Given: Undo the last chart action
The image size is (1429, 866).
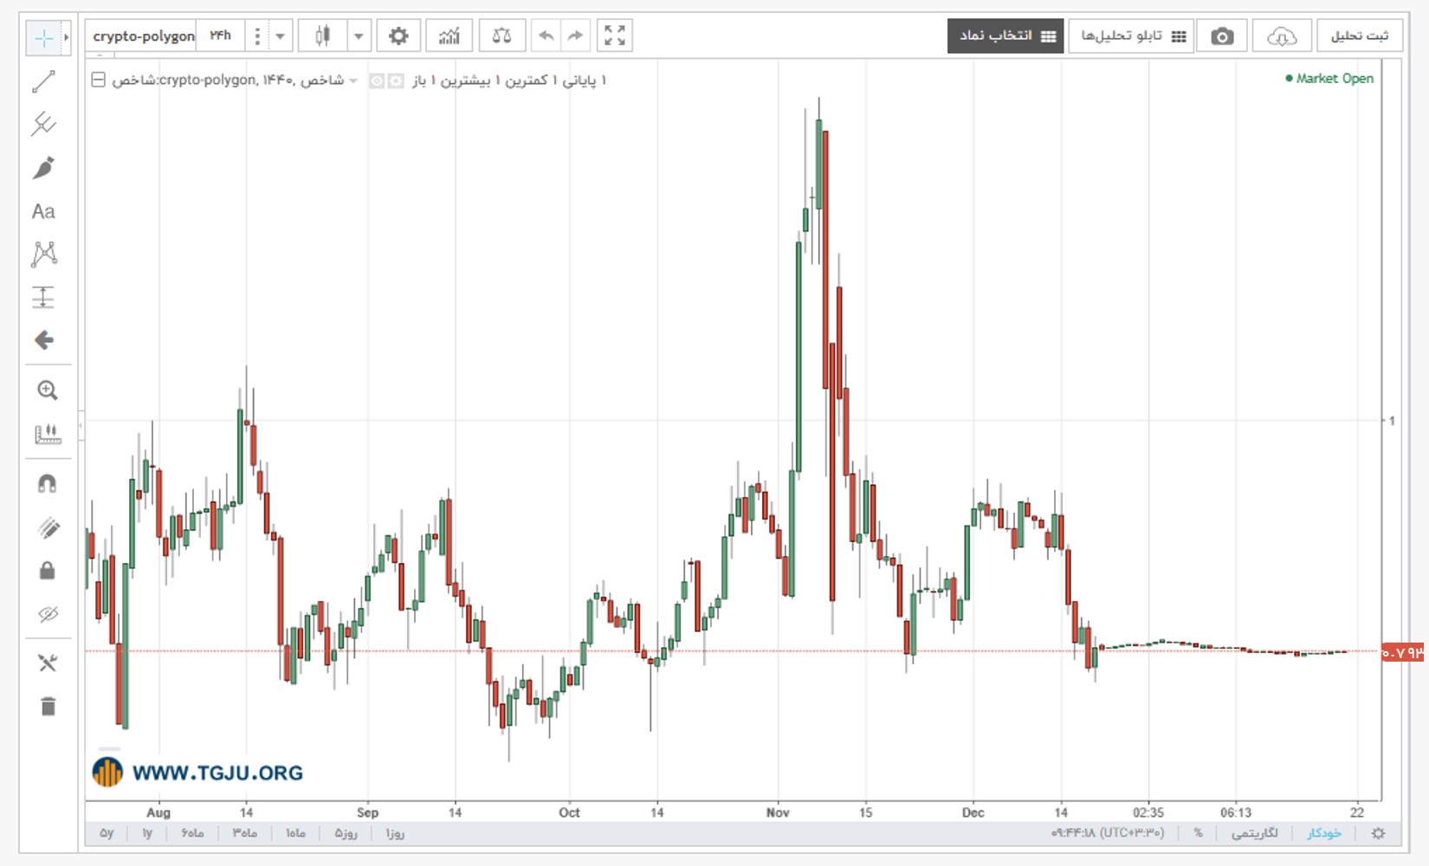Looking at the screenshot, I should pos(546,36).
